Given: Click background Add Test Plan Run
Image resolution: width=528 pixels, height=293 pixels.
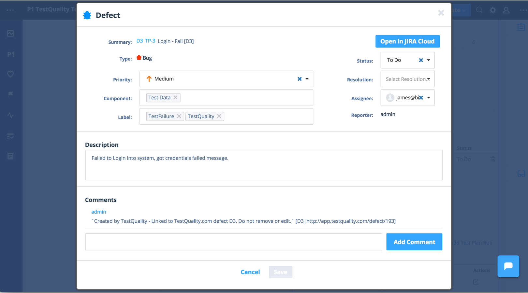Looking at the screenshot, I should (x=472, y=243).
